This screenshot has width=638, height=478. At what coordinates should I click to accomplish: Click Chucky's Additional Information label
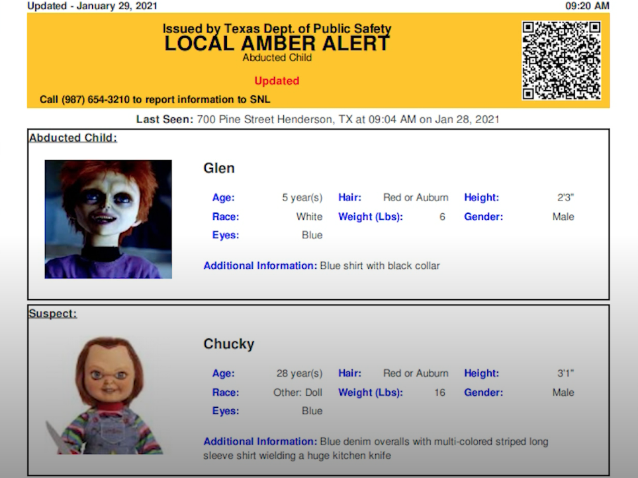(x=260, y=442)
